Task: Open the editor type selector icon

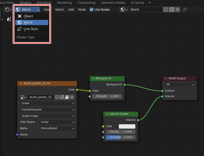Action: point(8,10)
